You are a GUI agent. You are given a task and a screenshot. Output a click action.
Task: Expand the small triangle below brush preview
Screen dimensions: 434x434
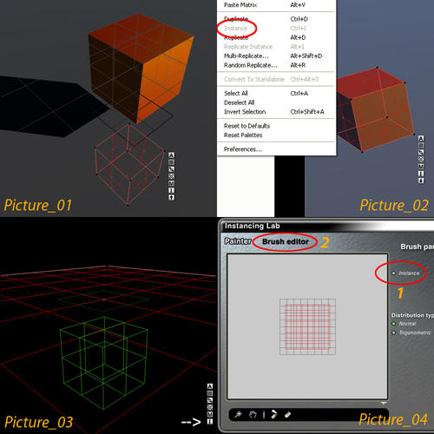pos(384,404)
